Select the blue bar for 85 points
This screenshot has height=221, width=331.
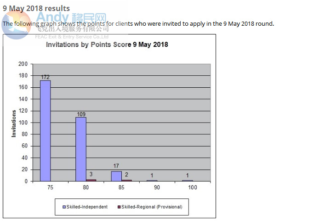click(x=116, y=176)
